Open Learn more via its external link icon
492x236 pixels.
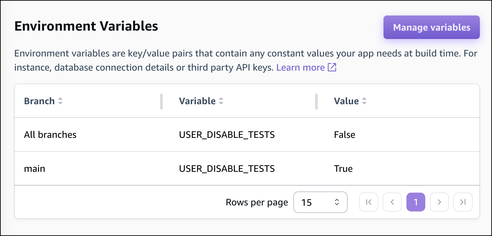coord(332,67)
